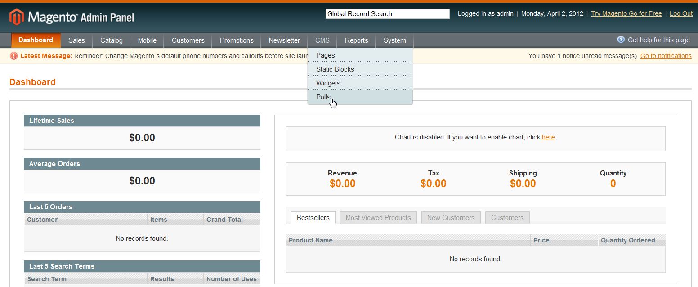
Task: Open the Catalog menu
Action: 112,40
